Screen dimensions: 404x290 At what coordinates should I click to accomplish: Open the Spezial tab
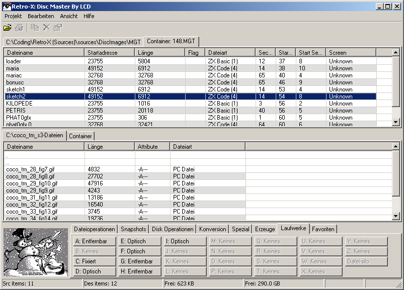[x=240, y=229]
